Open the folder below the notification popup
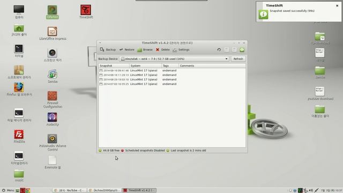Image resolution: width=343 pixels, height=193 pixels. (x=320, y=38)
